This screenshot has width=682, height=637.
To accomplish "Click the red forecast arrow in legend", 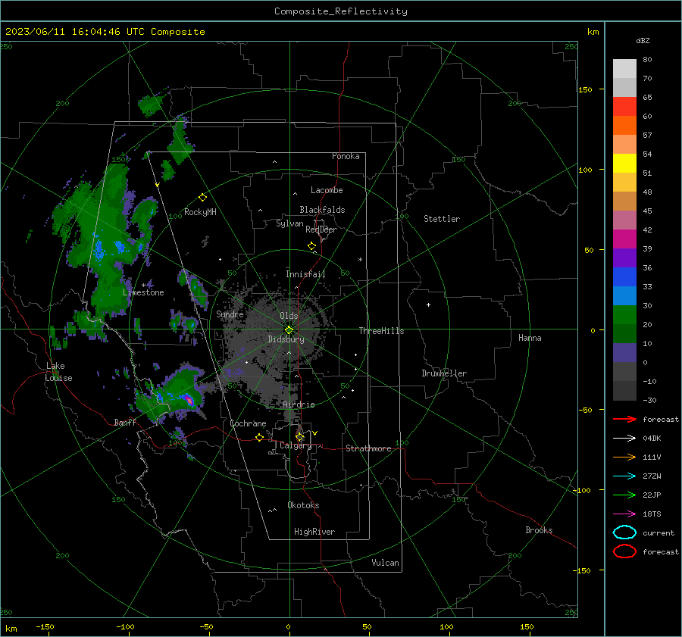I will coord(624,419).
